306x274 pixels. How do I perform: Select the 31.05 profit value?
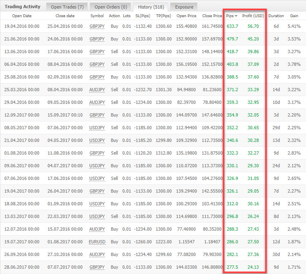pyautogui.click(x=253, y=178)
